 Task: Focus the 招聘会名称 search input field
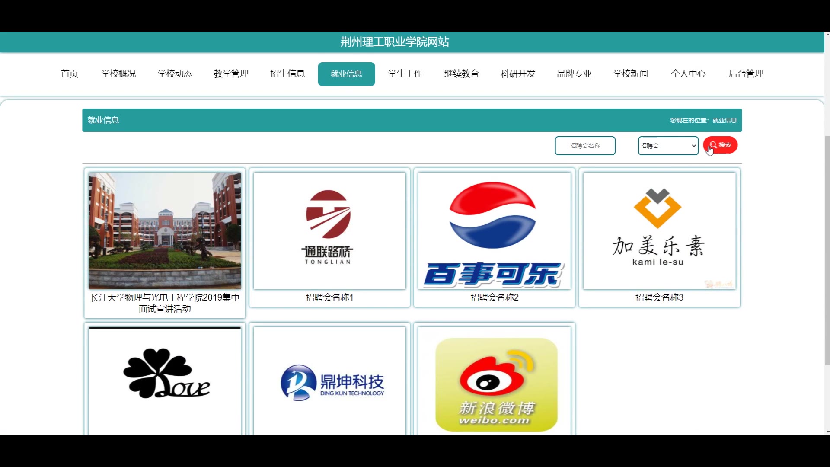pyautogui.click(x=585, y=146)
